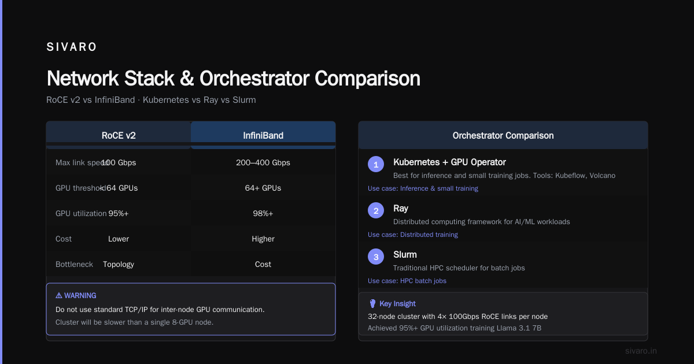The image size is (694, 364).
Task: Select the RoCE v2 column header
Action: tap(119, 136)
